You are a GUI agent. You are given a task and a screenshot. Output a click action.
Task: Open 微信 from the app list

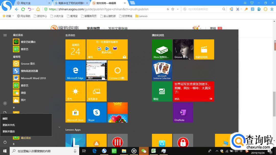point(19,93)
